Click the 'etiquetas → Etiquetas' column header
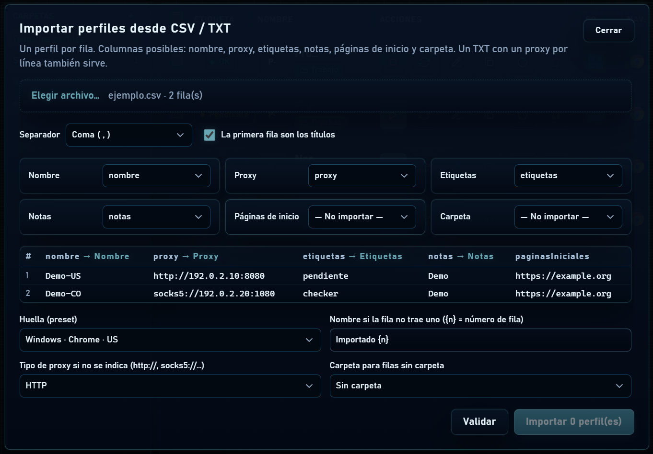The width and height of the screenshot is (653, 454). coord(352,256)
